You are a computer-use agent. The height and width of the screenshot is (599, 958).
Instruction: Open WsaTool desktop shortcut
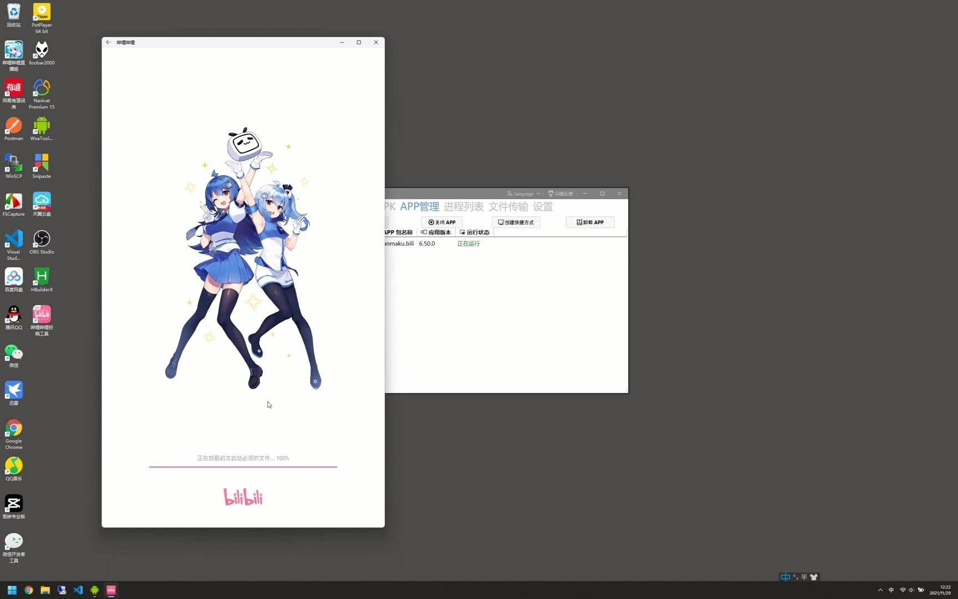point(42,129)
